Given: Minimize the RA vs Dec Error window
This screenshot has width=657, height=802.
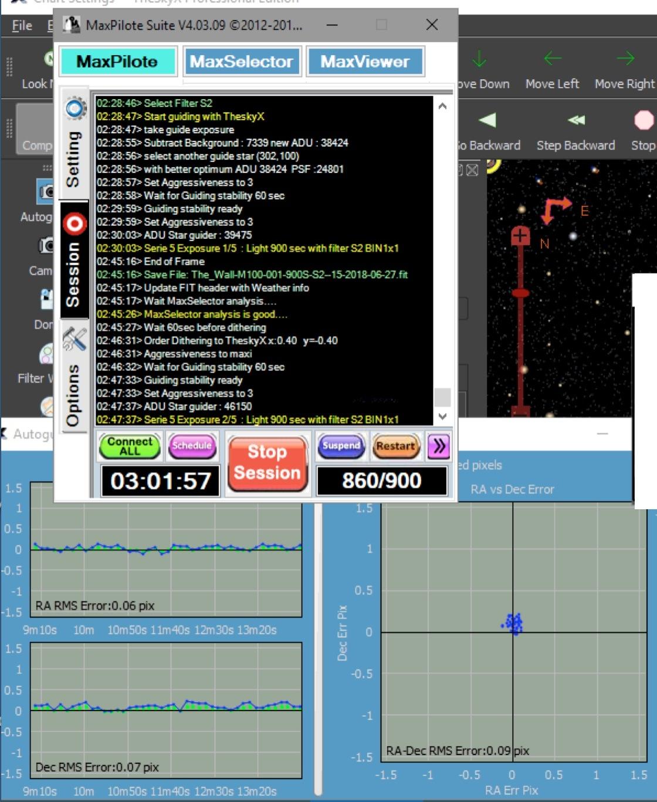Looking at the screenshot, I should [602, 434].
